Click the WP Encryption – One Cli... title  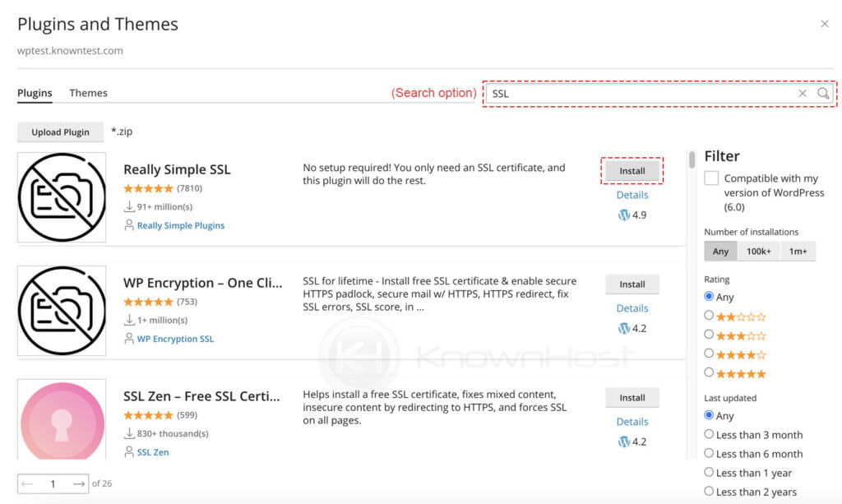pyautogui.click(x=203, y=283)
